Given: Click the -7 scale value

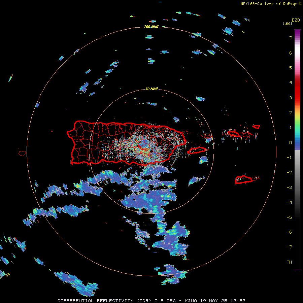Looking at the screenshot, I should pos(289,247).
